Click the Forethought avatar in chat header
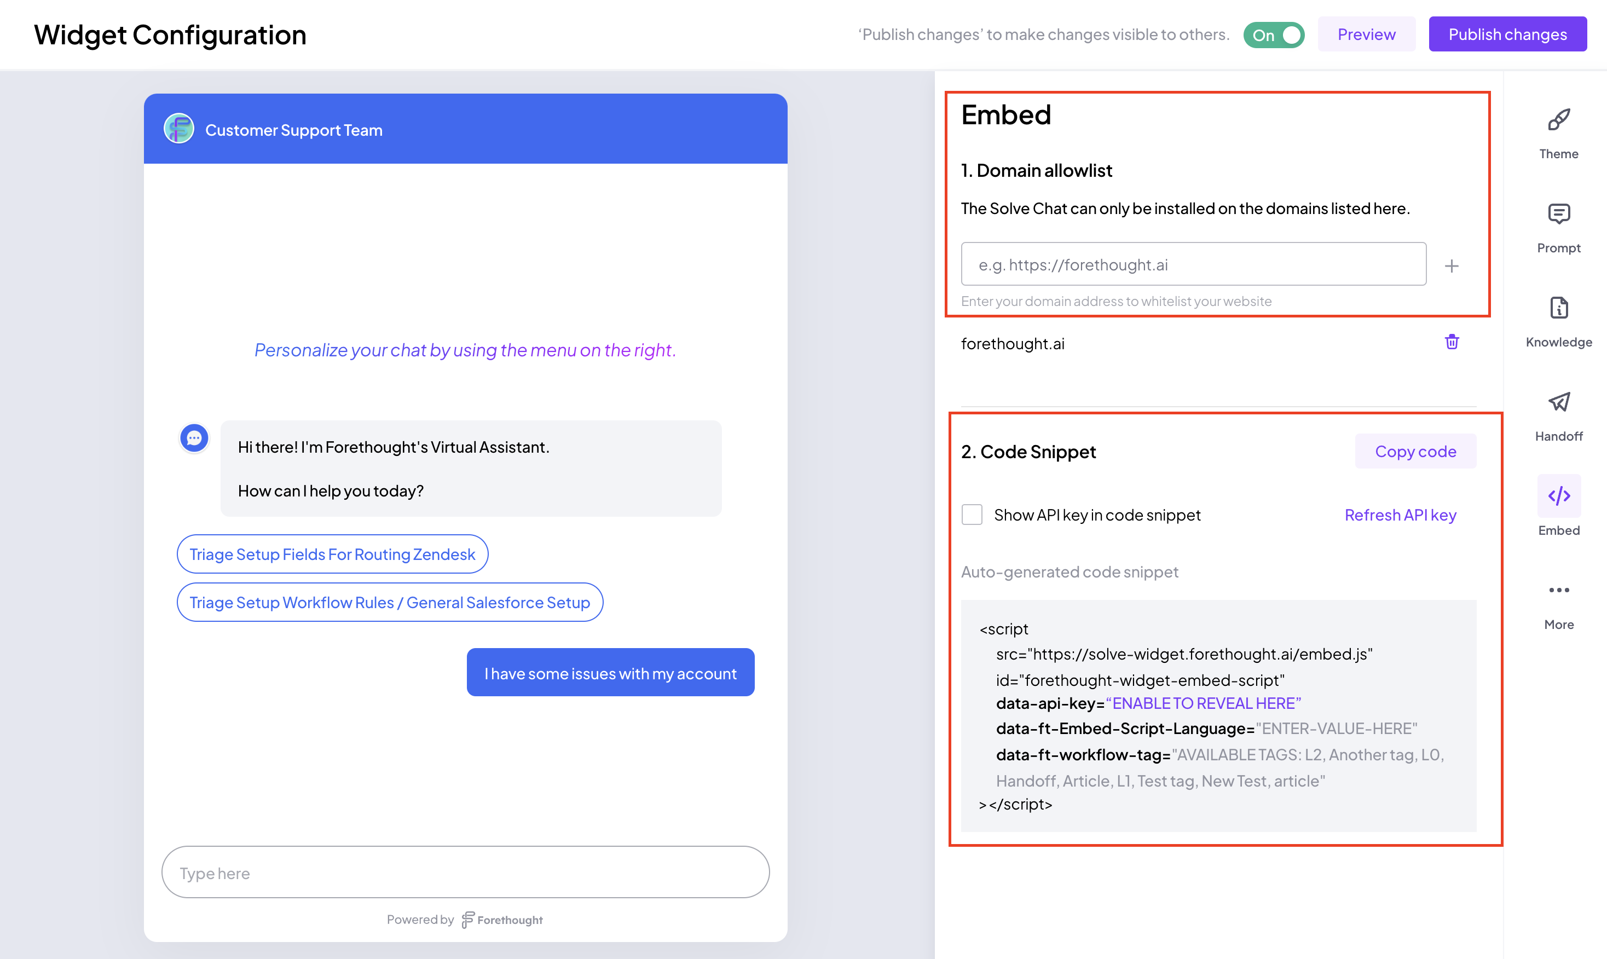This screenshot has height=959, width=1607. point(179,129)
